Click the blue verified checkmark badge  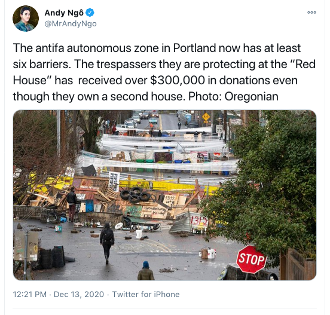90,13
